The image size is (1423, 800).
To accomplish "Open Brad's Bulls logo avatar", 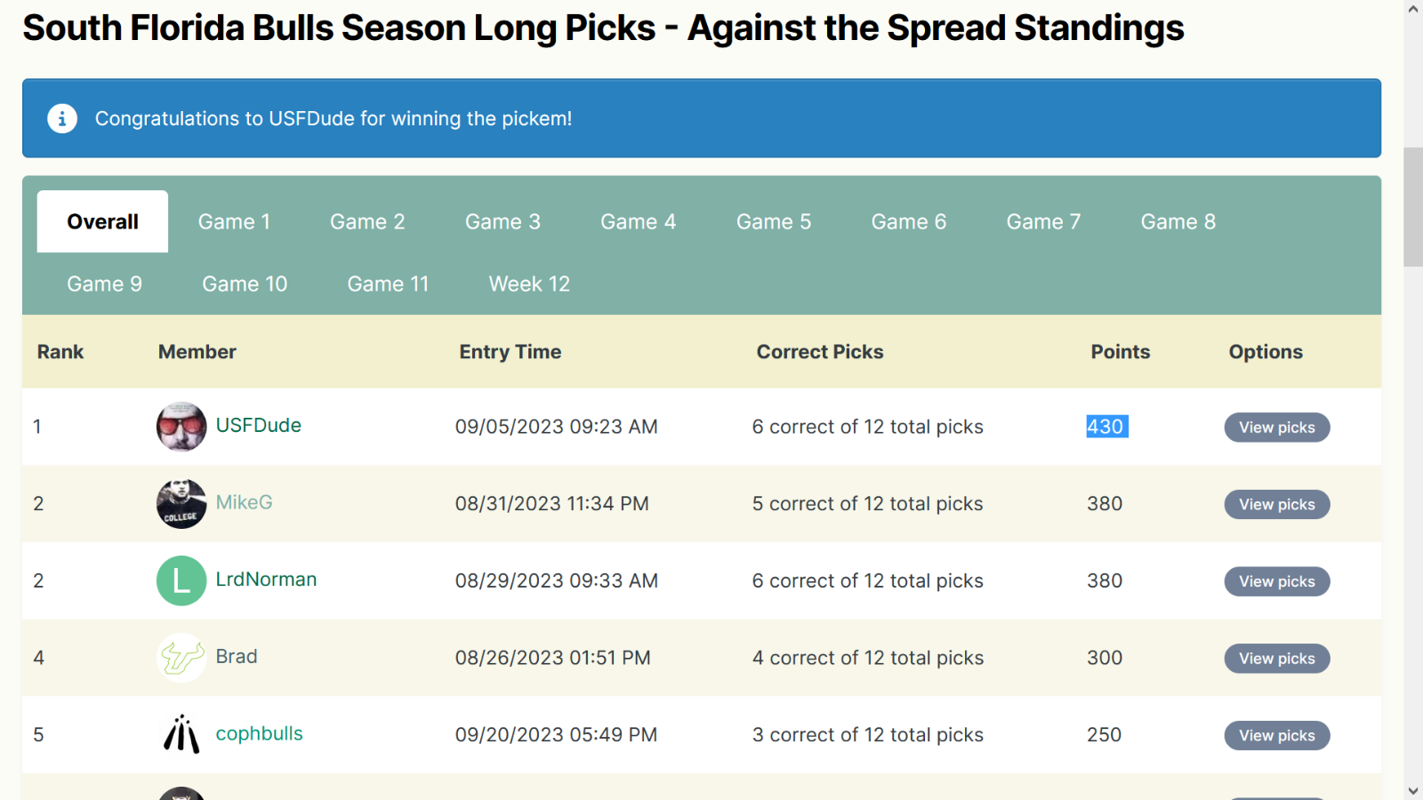I will [x=181, y=658].
